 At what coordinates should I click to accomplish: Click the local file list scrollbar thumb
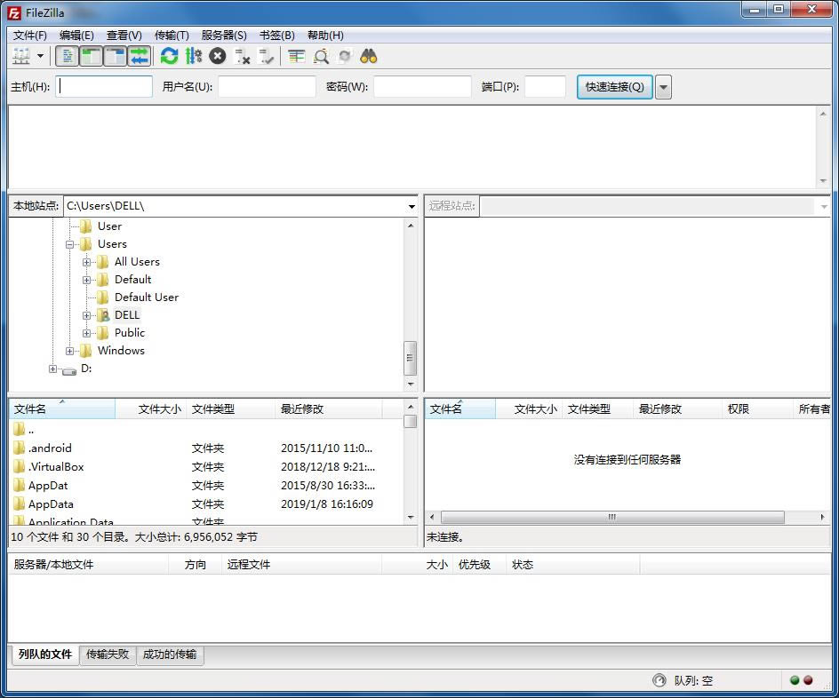tap(411, 421)
